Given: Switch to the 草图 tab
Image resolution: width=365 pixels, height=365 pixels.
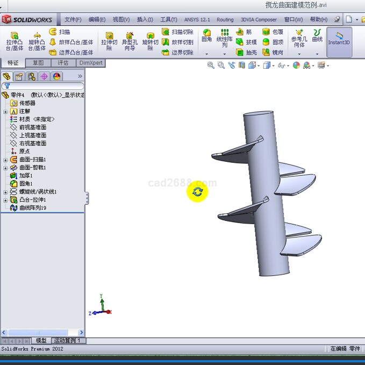Looking at the screenshot, I should (x=38, y=63).
